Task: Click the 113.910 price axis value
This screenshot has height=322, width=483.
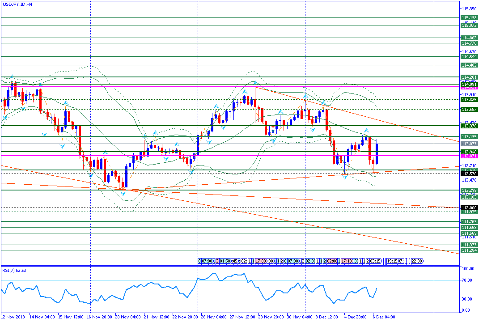Action: coord(470,94)
